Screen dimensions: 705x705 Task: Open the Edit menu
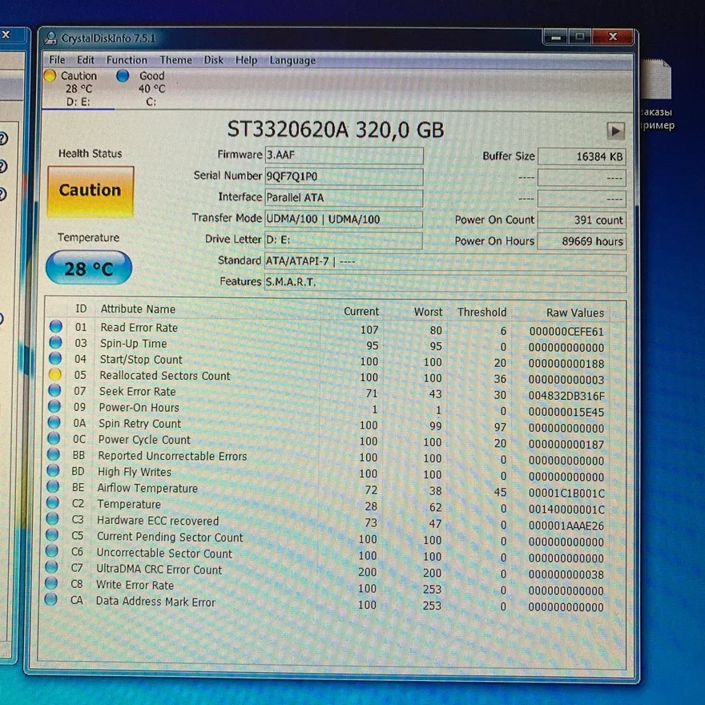click(x=86, y=60)
